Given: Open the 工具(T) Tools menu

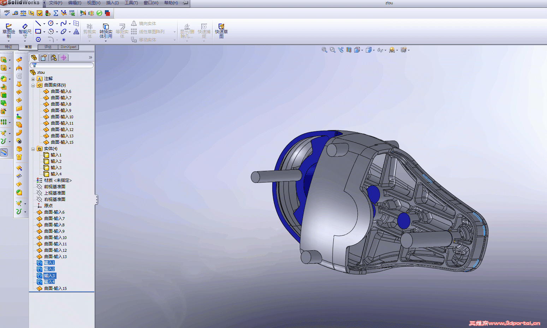Looking at the screenshot, I should pyautogui.click(x=131, y=3).
